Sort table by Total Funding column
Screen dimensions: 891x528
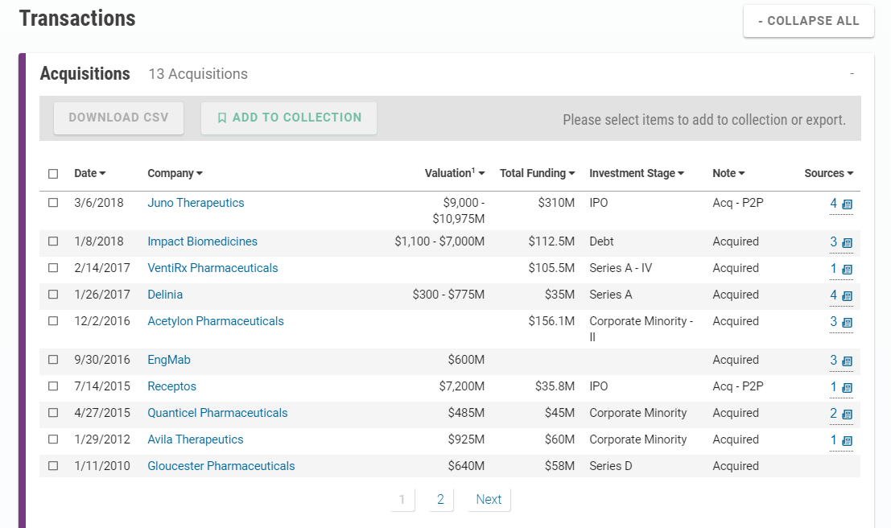537,173
